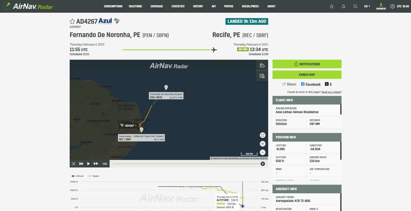
Task: Click the favorite star next to AD4267
Action: point(72,21)
